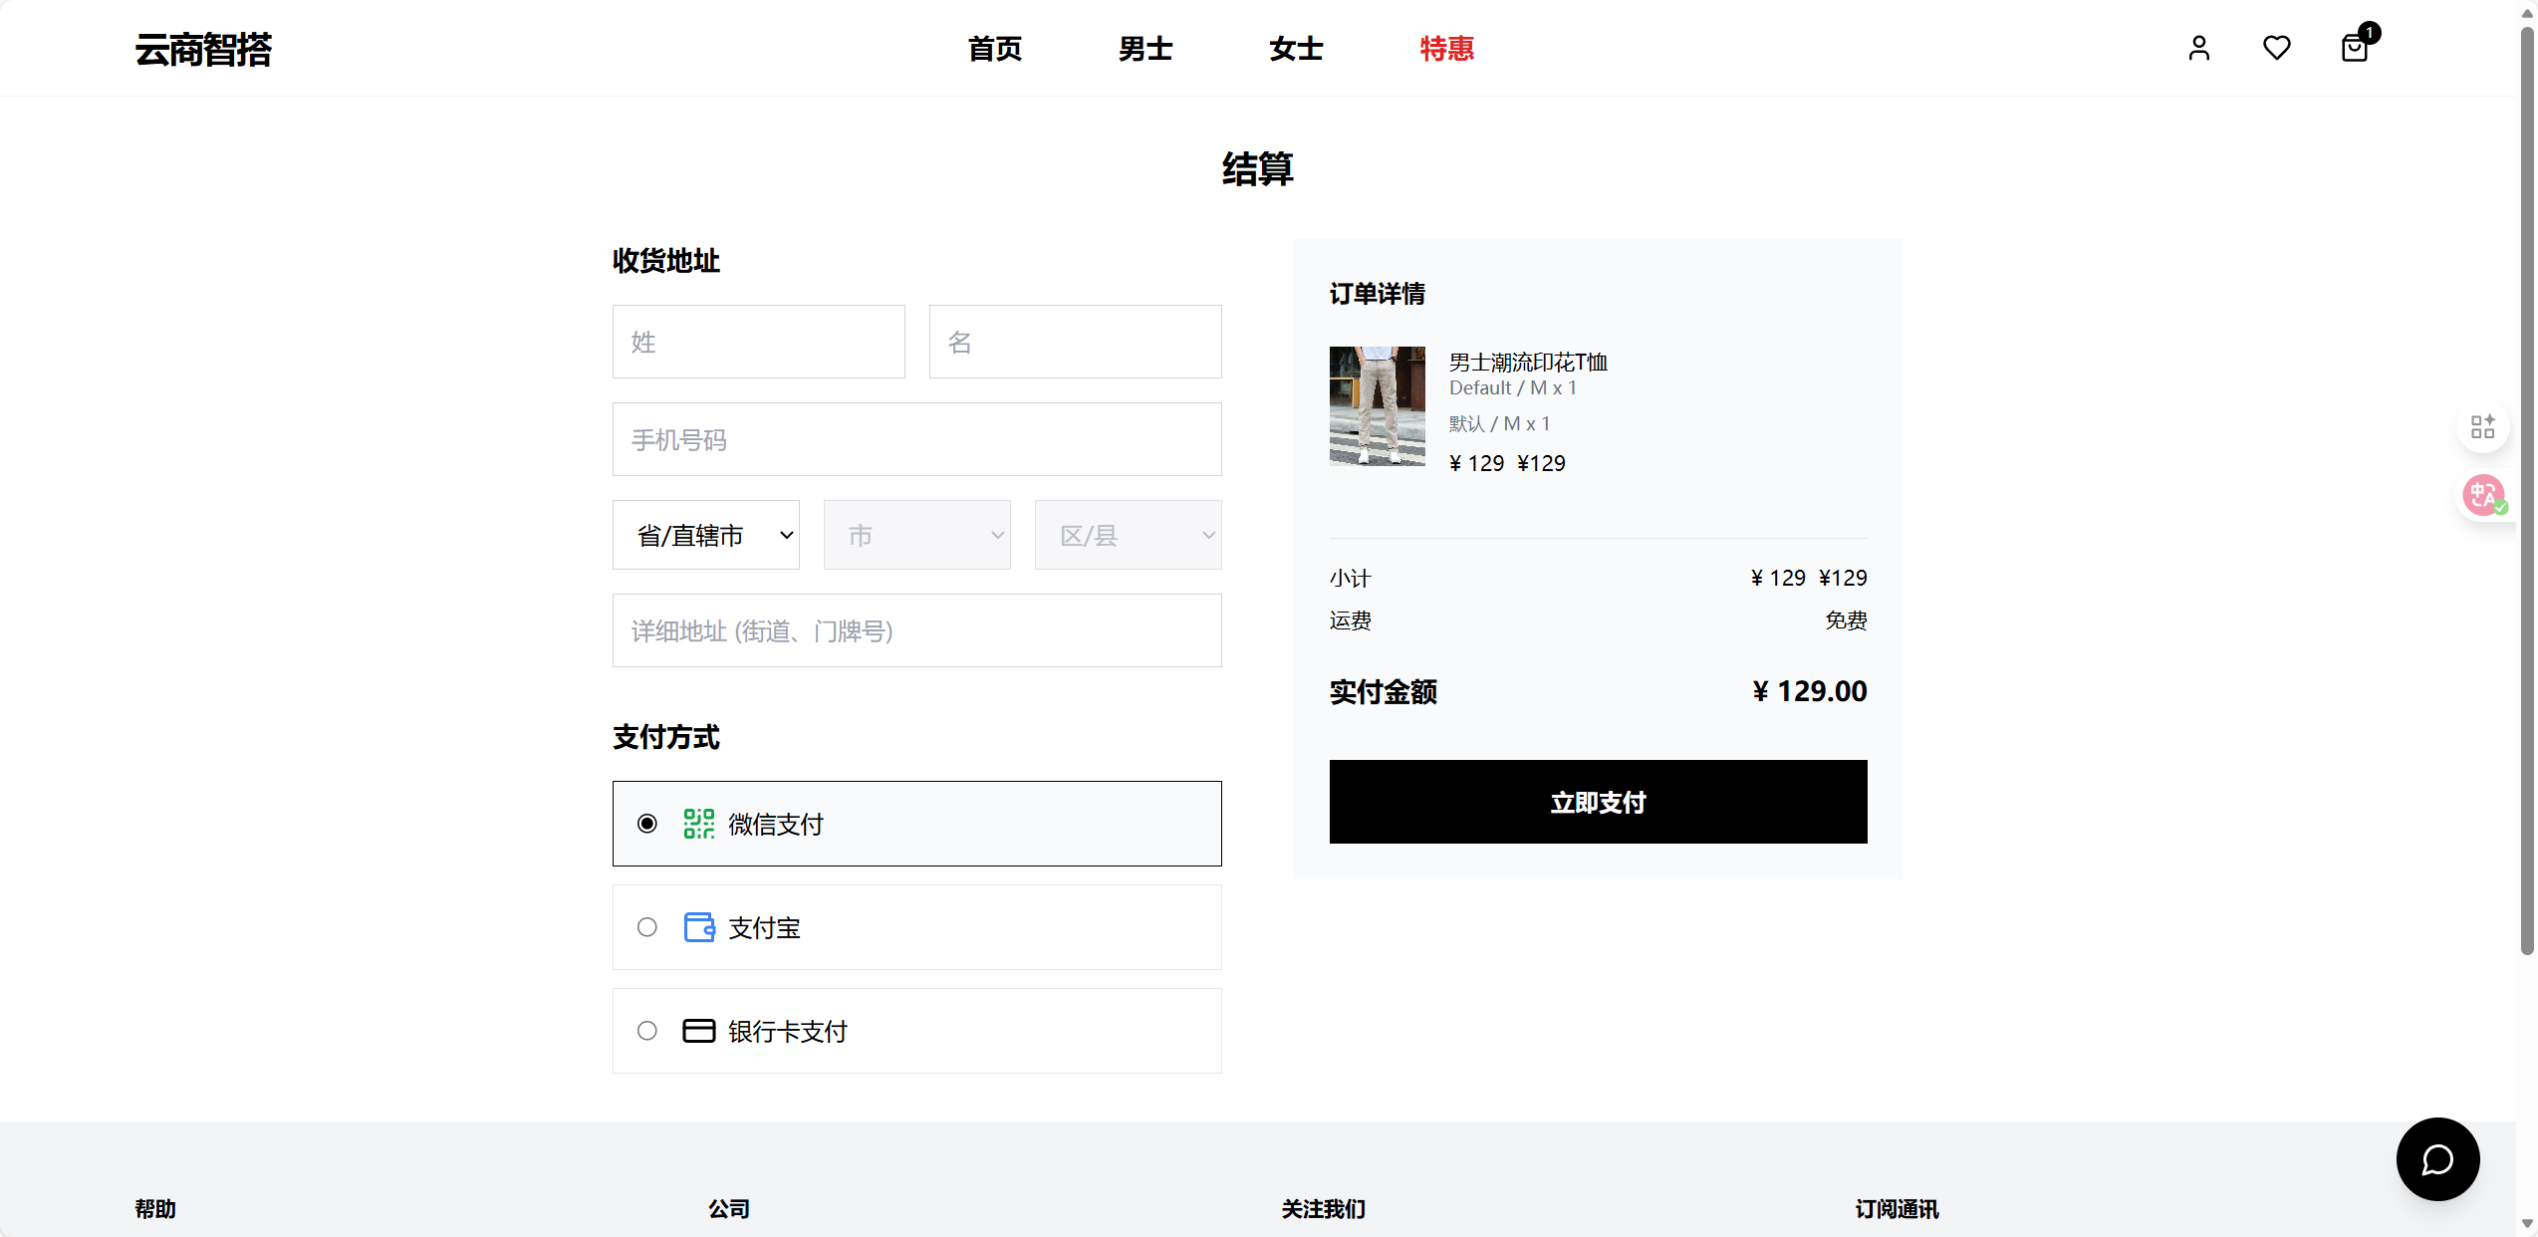Click the bank card payment icon
The height and width of the screenshot is (1237, 2538).
click(698, 1031)
